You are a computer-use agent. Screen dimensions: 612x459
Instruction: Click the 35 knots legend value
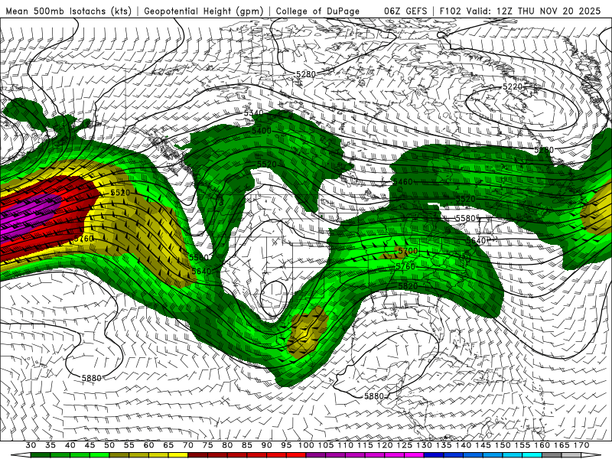pyautogui.click(x=50, y=445)
